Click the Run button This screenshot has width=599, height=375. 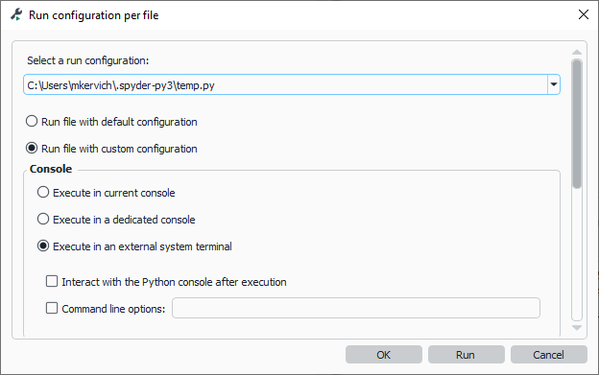(467, 355)
